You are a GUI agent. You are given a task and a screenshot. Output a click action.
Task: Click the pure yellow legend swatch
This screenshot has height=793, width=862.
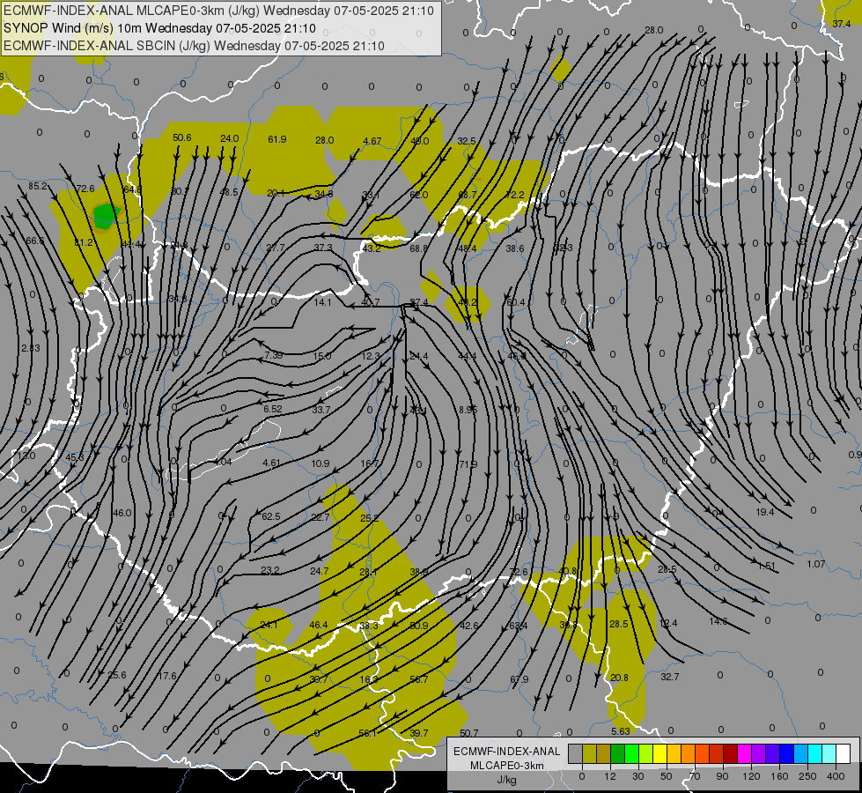(x=659, y=753)
